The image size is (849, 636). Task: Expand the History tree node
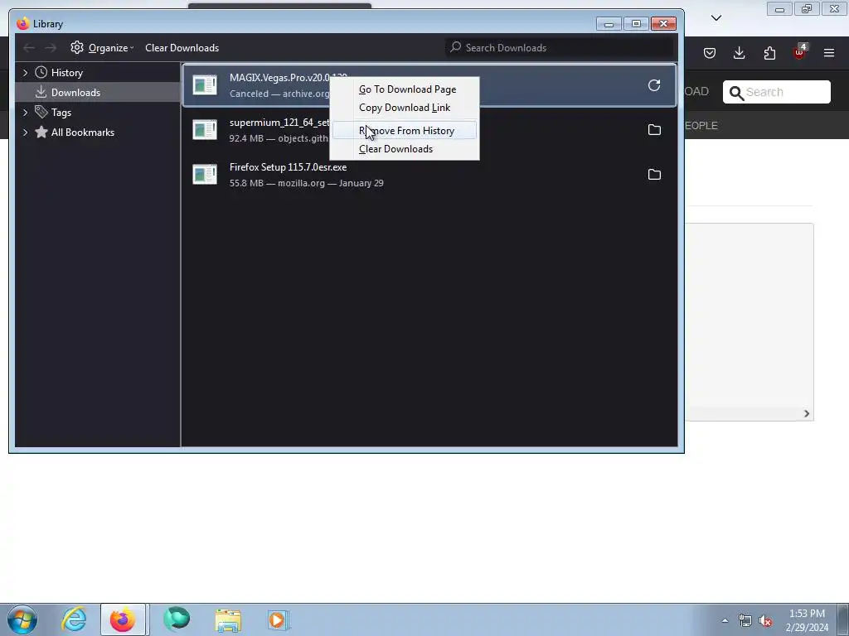pos(25,73)
